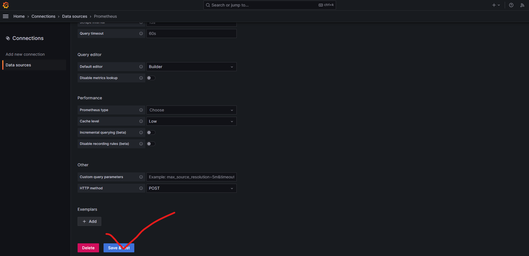Toggle Incremental querying (beta) switch
The image size is (529, 256).
click(x=151, y=133)
